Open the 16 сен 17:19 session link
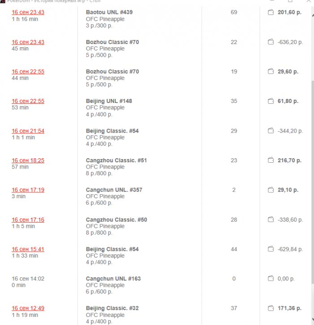Screen dimensions: 314x325 (28, 190)
